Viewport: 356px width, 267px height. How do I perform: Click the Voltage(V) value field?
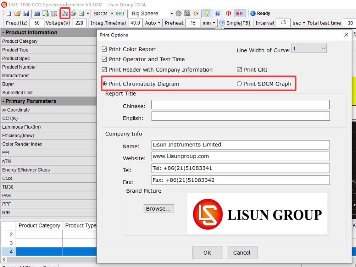click(x=80, y=23)
